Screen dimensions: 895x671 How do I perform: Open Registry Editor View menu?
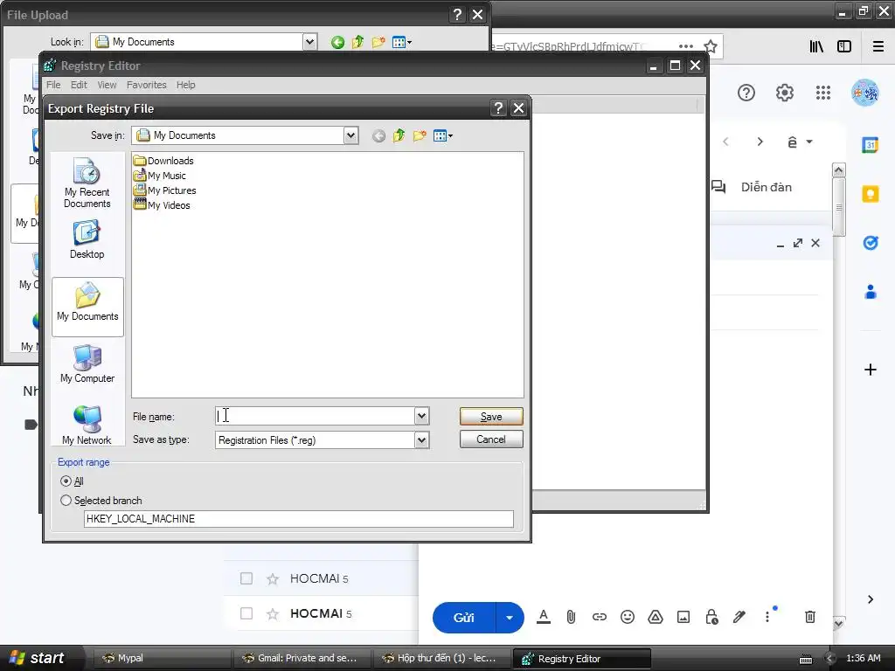click(107, 85)
